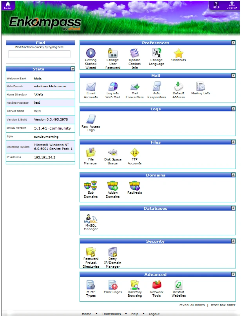This screenshot has width=241, height=317.
Task: Click the logout icon in the header
Action: click(232, 5)
